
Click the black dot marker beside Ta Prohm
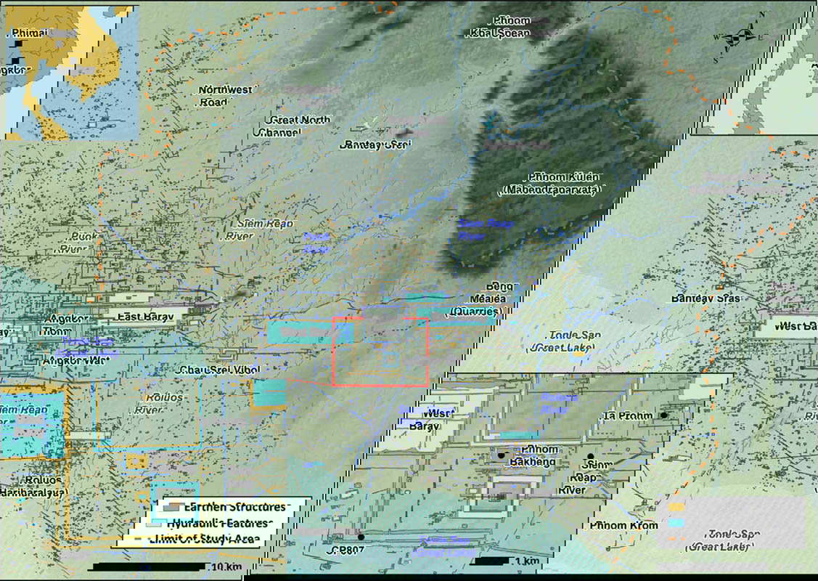coord(664,415)
